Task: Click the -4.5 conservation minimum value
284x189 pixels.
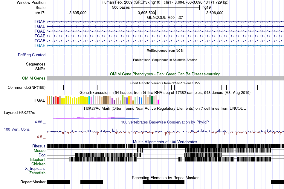Action: [x=39, y=137]
